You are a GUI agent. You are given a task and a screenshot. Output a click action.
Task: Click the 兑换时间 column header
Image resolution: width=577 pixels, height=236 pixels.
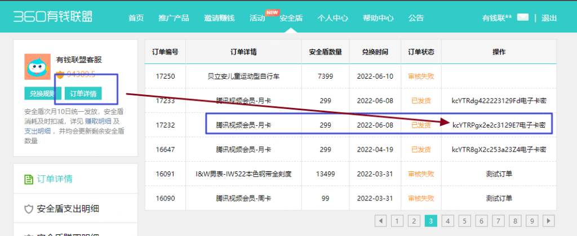tap(375, 52)
